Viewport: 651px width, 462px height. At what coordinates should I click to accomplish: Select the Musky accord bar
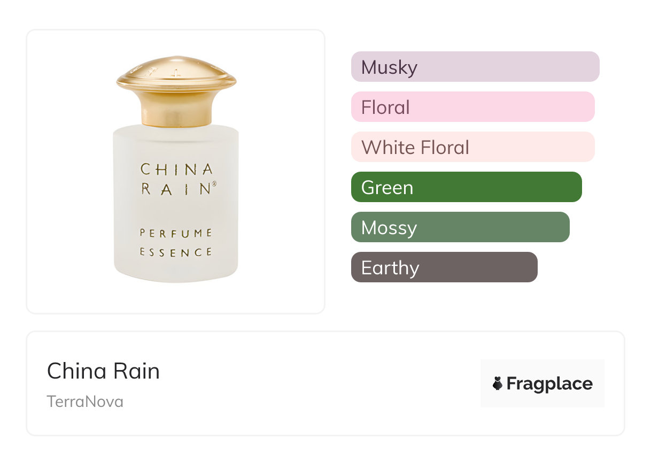(x=475, y=67)
